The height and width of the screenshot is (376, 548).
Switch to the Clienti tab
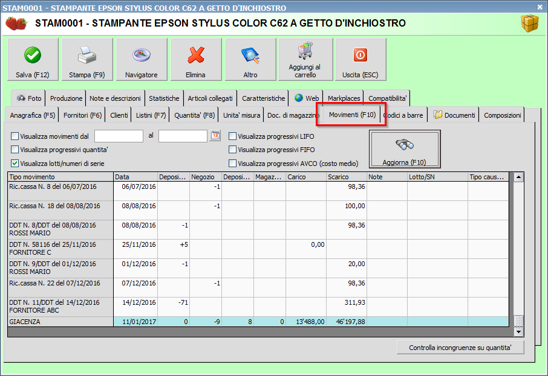tap(119, 115)
